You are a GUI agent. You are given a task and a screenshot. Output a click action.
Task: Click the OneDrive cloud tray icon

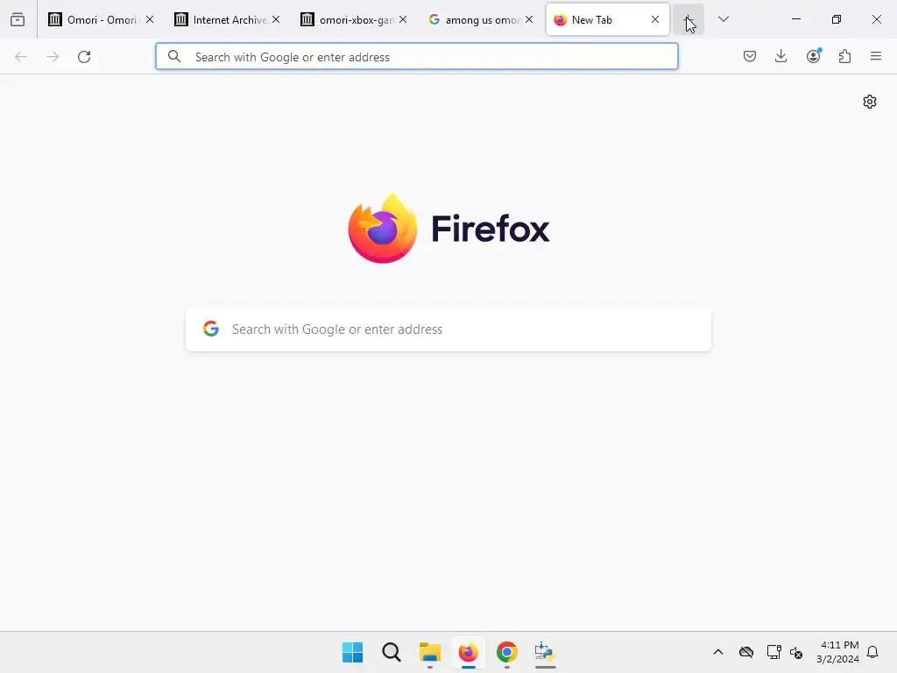click(746, 652)
